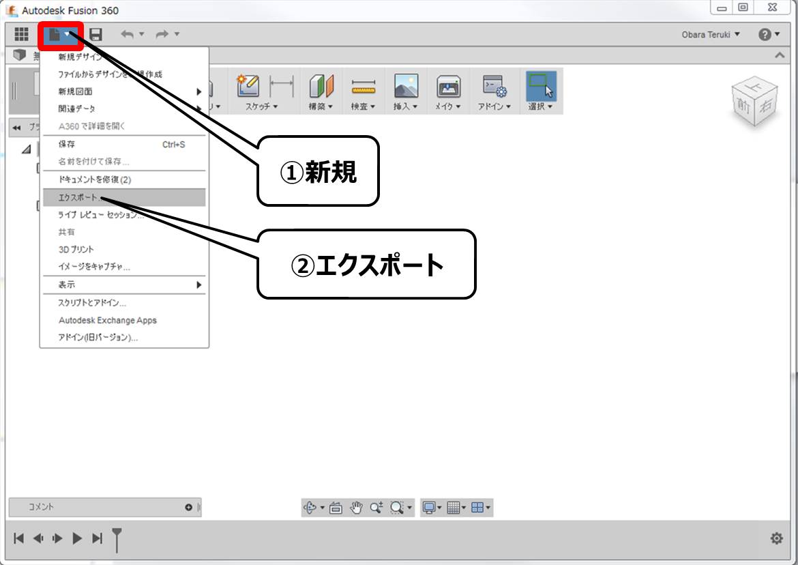Screen dimensions: 798x565
Task: Add a comment with plus icon
Action: tap(188, 508)
